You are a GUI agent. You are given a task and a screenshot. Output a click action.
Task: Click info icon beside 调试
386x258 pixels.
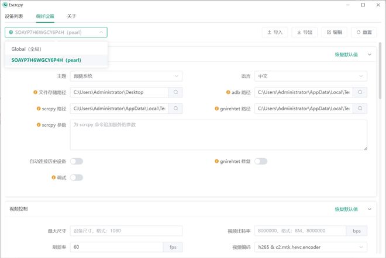(53, 177)
